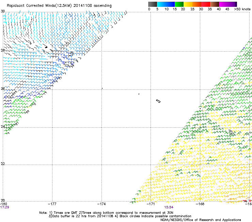Pick the red 30-35 knots legend color
The width and height of the screenshot is (252, 222).
(206, 4)
